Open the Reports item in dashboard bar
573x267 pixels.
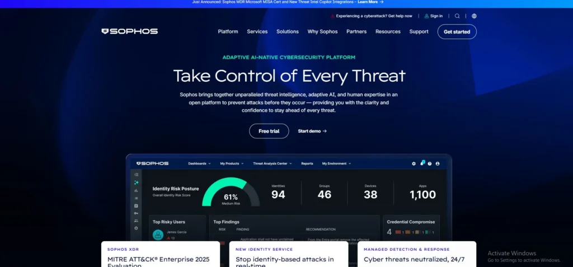click(307, 163)
